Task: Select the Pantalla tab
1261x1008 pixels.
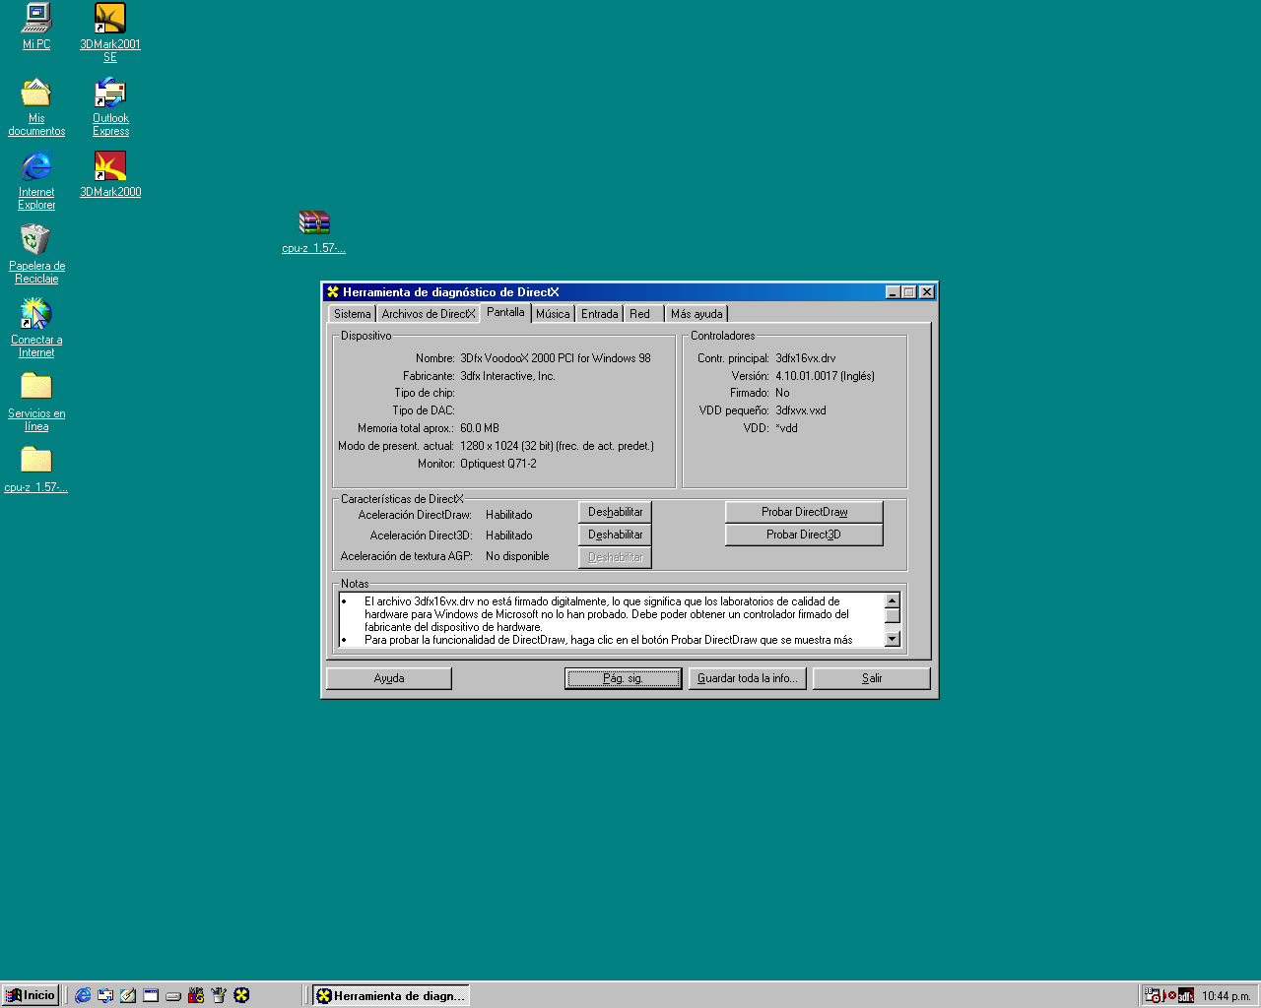Action: pos(505,312)
